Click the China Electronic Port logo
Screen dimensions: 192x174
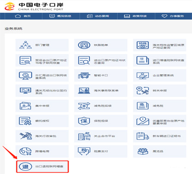coord(34,6)
